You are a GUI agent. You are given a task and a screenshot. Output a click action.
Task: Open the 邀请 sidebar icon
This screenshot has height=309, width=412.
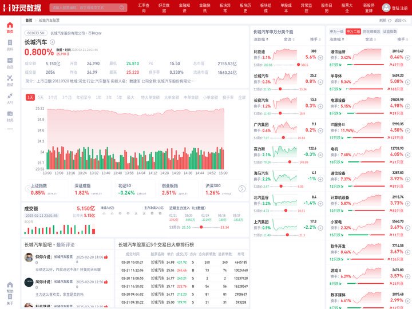click(10, 78)
